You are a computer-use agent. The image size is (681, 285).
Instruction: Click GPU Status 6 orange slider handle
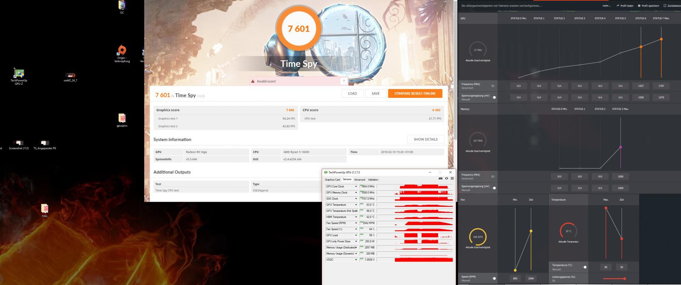coord(641,47)
